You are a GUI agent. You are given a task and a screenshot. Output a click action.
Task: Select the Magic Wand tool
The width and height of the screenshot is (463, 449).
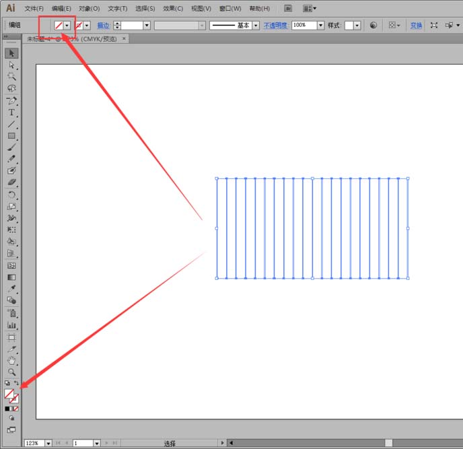[11, 77]
